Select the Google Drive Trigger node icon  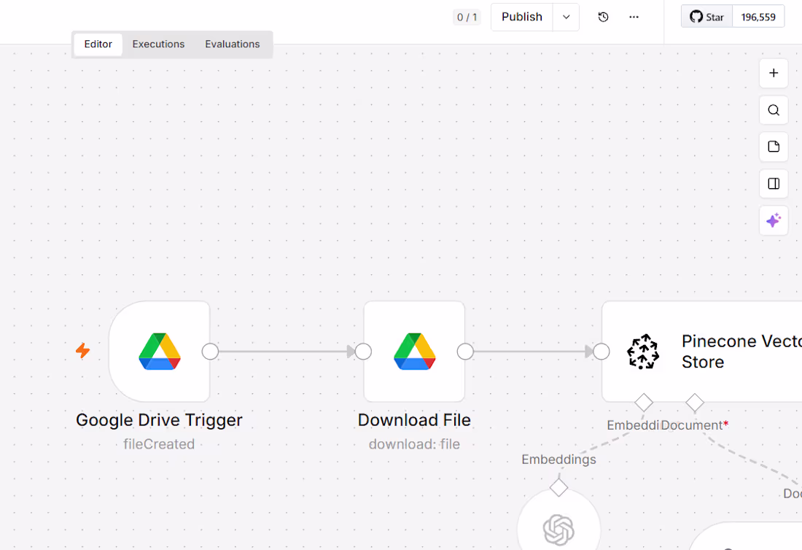pos(160,352)
